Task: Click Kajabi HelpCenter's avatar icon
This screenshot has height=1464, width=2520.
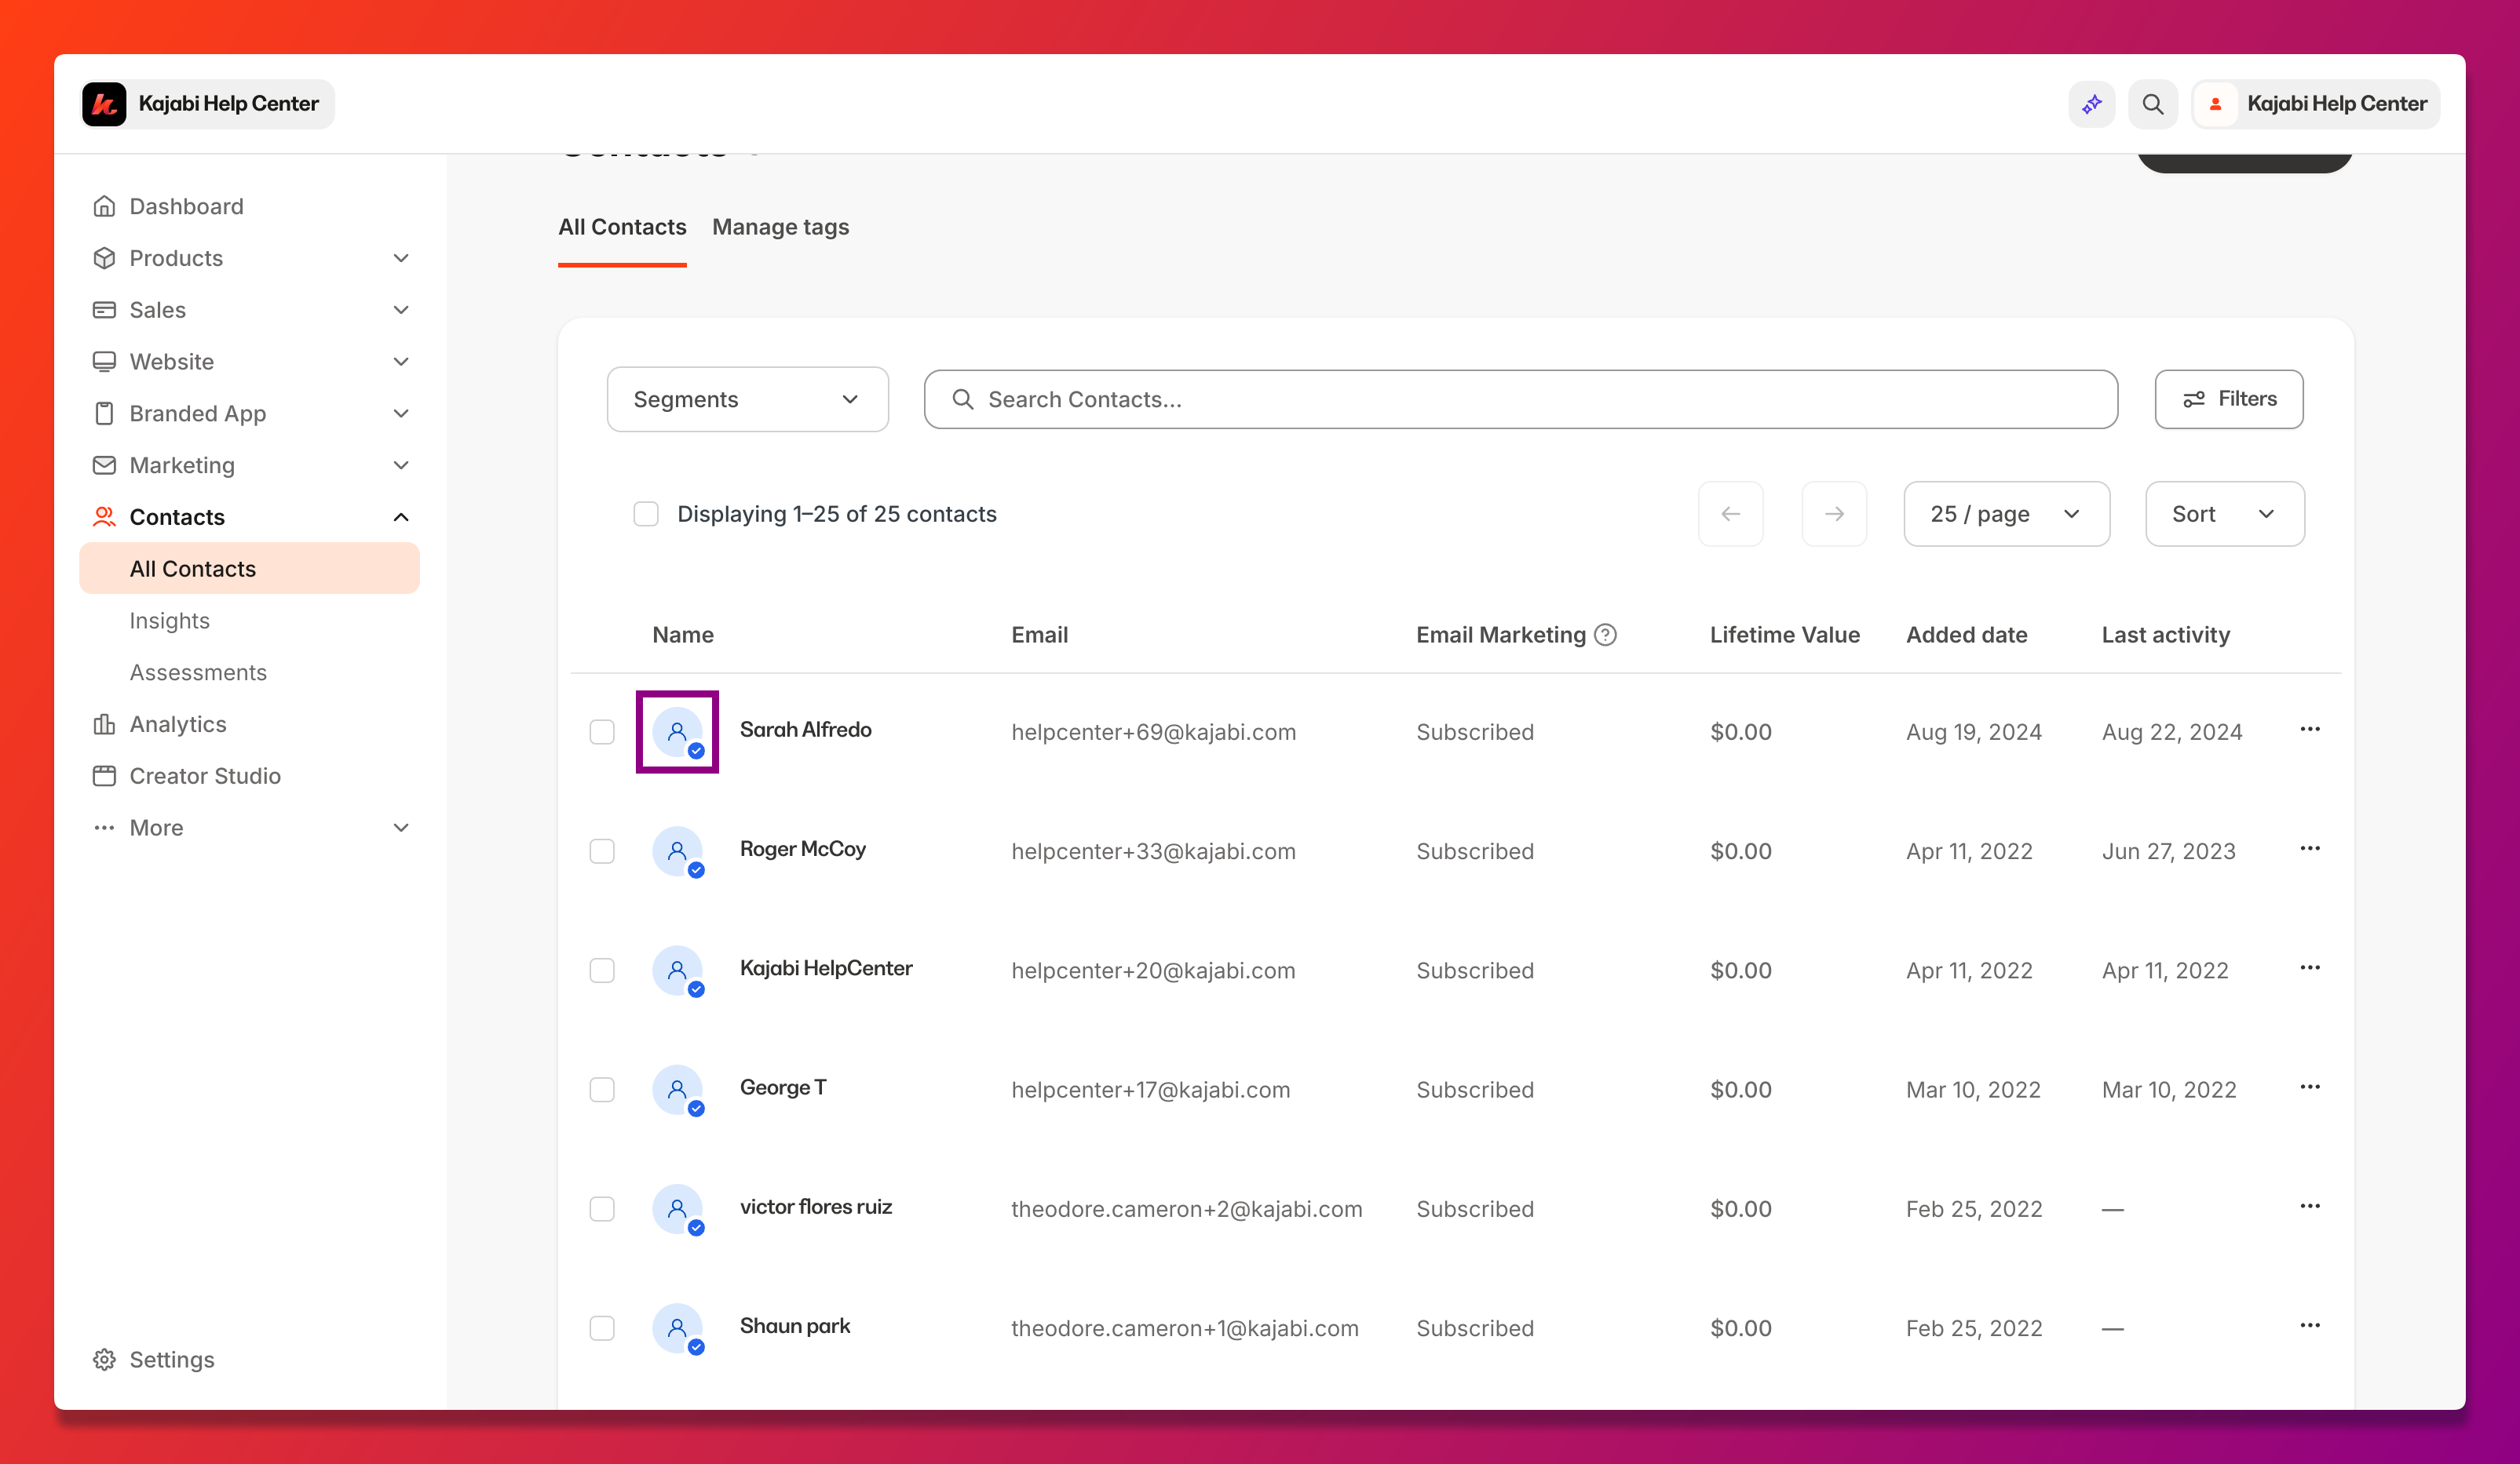Action: (x=677, y=971)
